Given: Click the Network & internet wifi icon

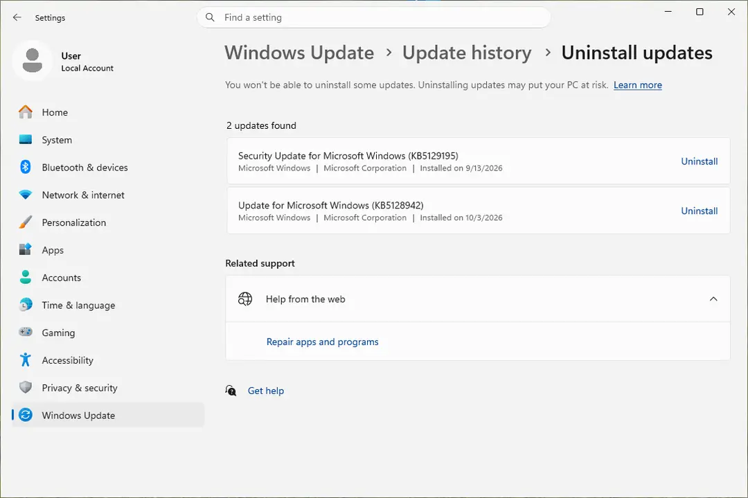Looking at the screenshot, I should pyautogui.click(x=26, y=195).
